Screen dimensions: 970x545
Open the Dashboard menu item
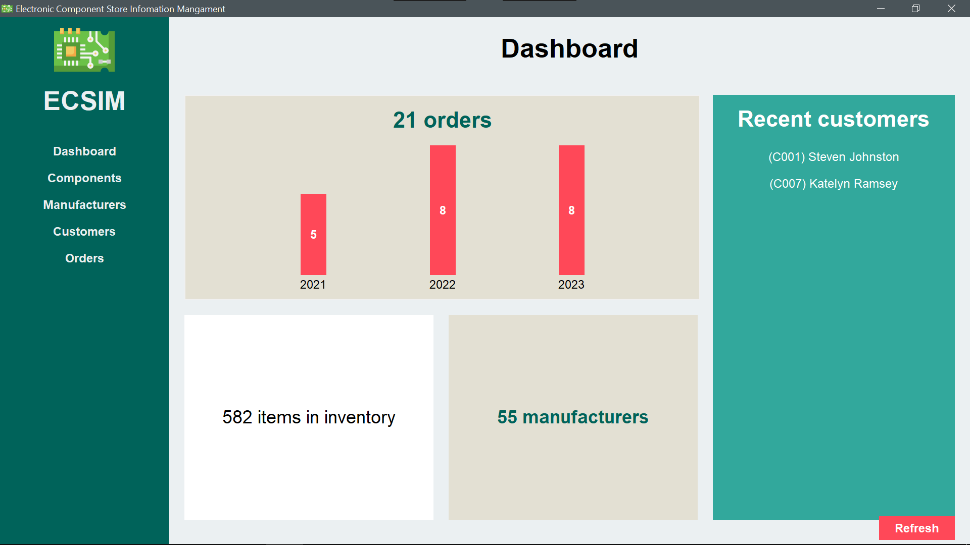pos(84,151)
